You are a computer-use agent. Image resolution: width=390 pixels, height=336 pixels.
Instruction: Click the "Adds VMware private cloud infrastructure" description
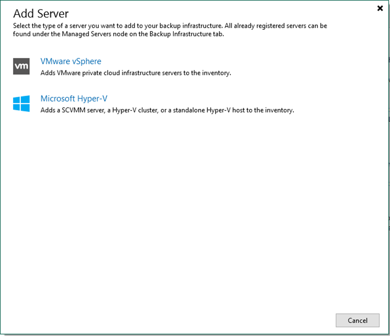point(136,73)
